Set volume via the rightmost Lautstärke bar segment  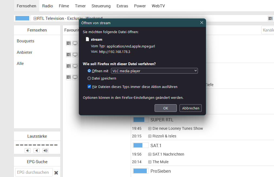point(56,145)
